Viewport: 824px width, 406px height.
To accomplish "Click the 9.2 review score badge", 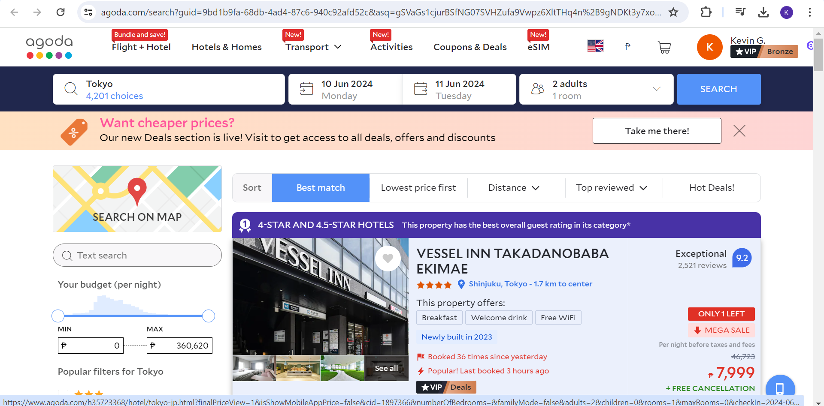I will point(742,258).
